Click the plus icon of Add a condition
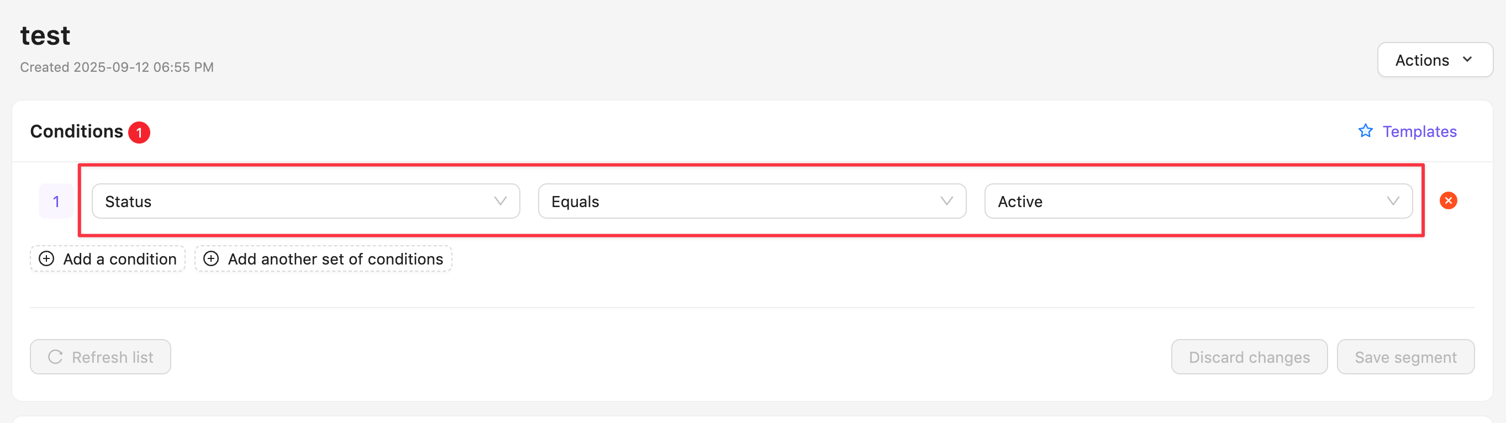The height and width of the screenshot is (423, 1506). [x=46, y=259]
